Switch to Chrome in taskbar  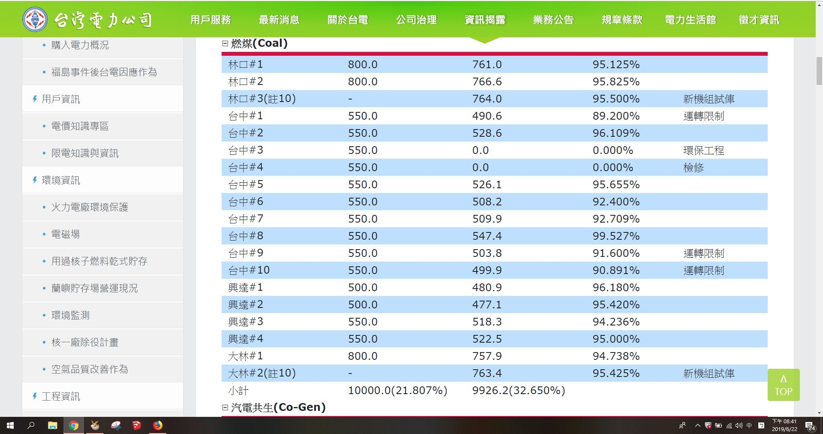(74, 425)
